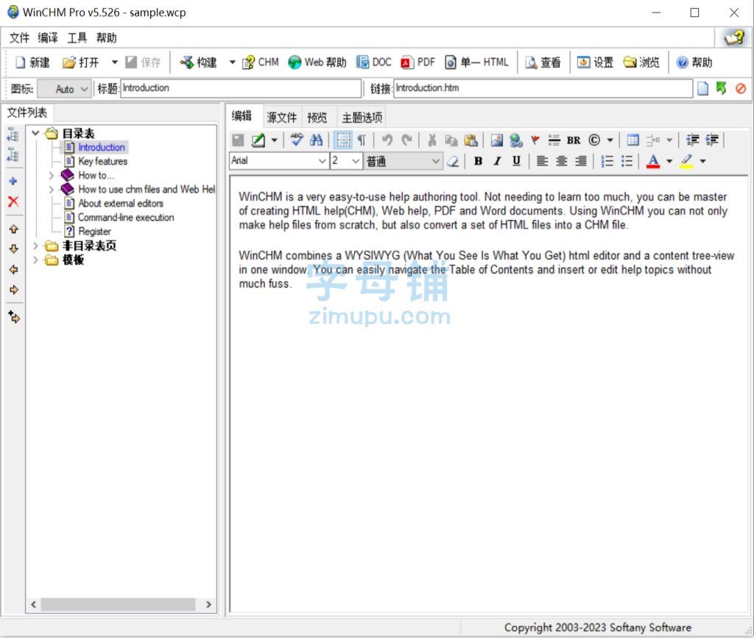Image resolution: width=754 pixels, height=638 pixels.
Task: Click the undo arrow icon
Action: pos(387,140)
